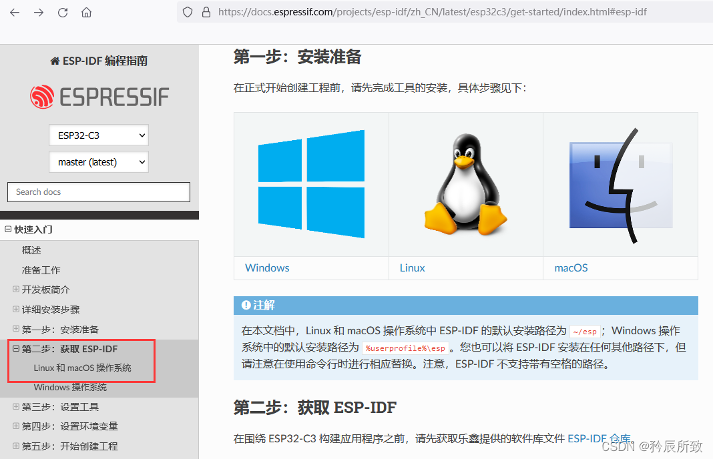The height and width of the screenshot is (459, 713).
Task: Click the Windows logo image
Action: pyautogui.click(x=312, y=184)
